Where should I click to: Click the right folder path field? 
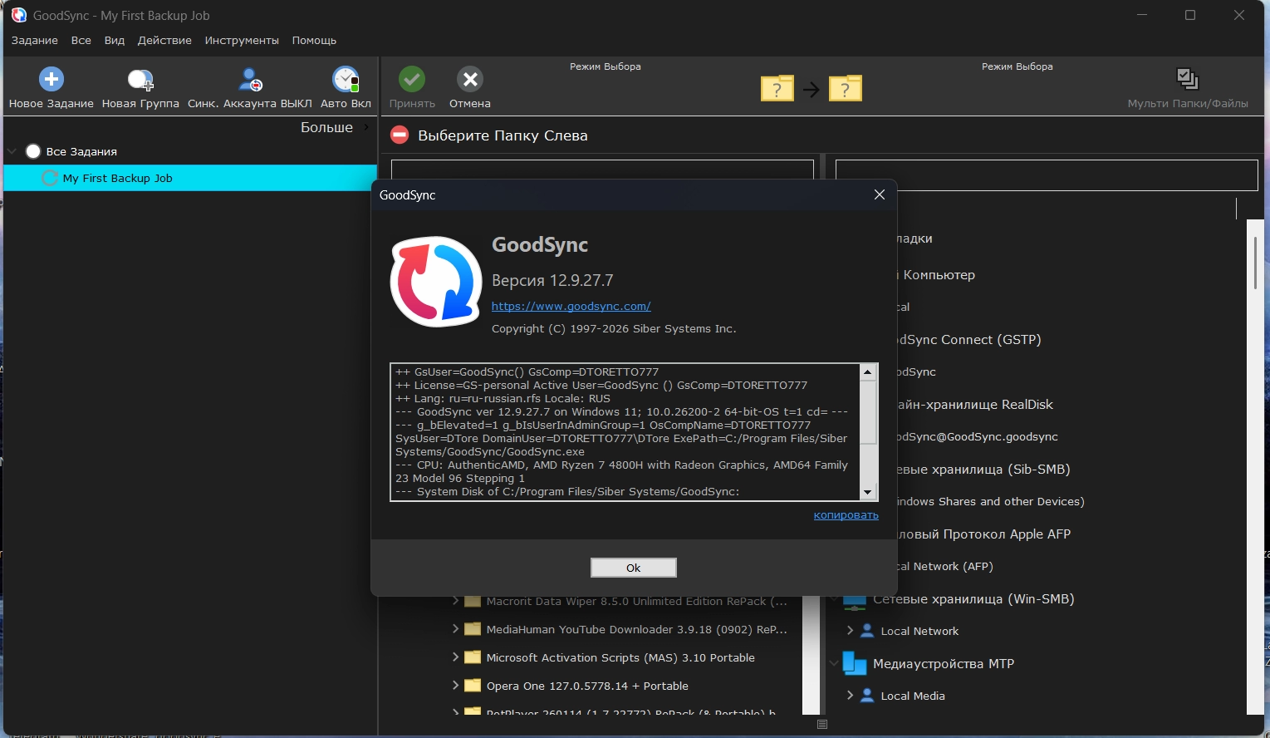(x=1047, y=175)
